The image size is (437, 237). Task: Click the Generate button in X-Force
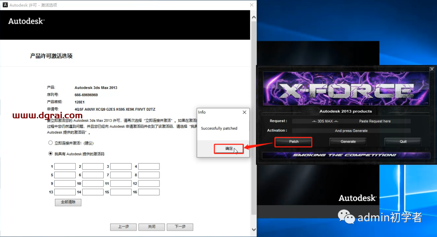pyautogui.click(x=348, y=142)
